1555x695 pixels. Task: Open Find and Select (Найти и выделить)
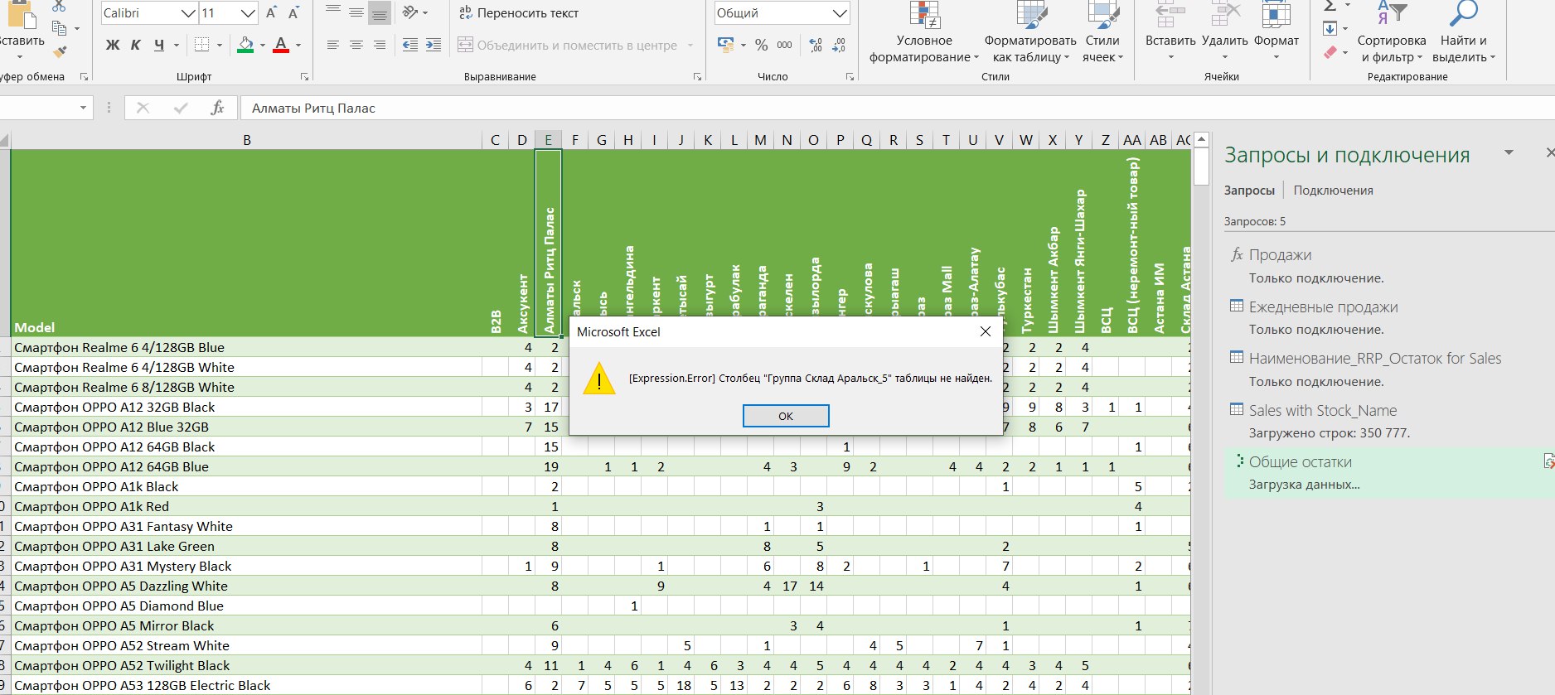[x=1464, y=31]
